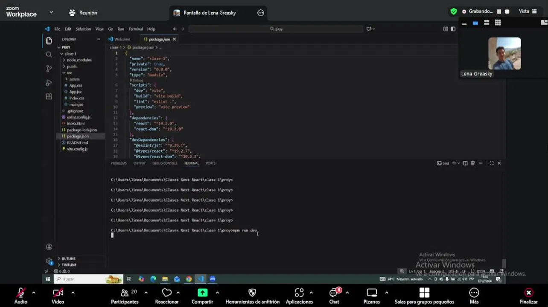Open Zoom Workplace dropdown arrow

(51, 12)
